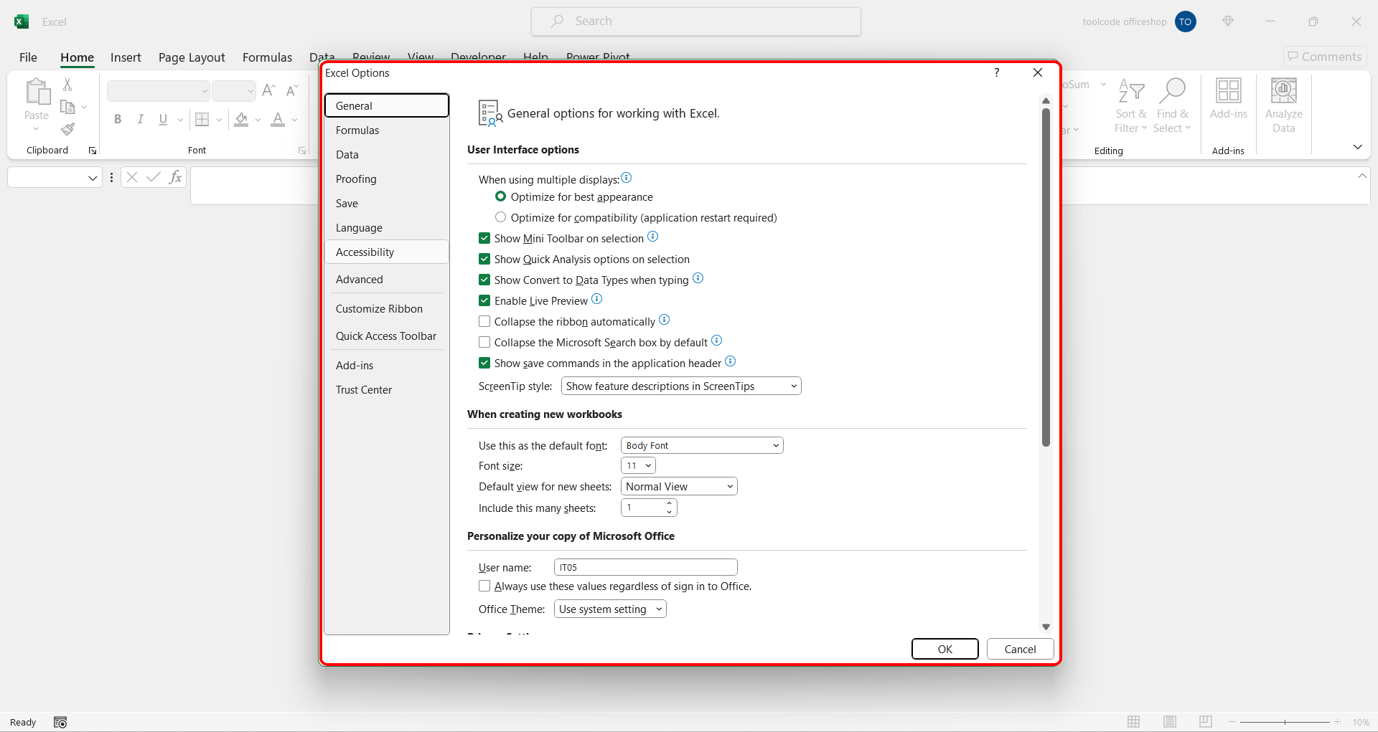Screen dimensions: 1378x732
Task: Uncheck Show save commands in application header
Action: pyautogui.click(x=485, y=363)
